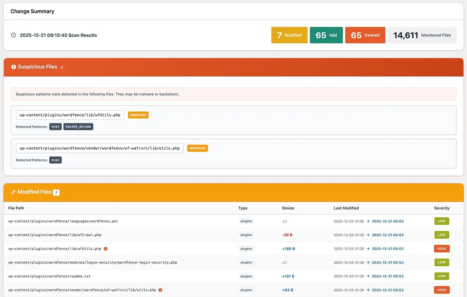Viewport: 467px width, 297px height.
Task: Sort by the Last Modified column header
Action: click(346, 208)
